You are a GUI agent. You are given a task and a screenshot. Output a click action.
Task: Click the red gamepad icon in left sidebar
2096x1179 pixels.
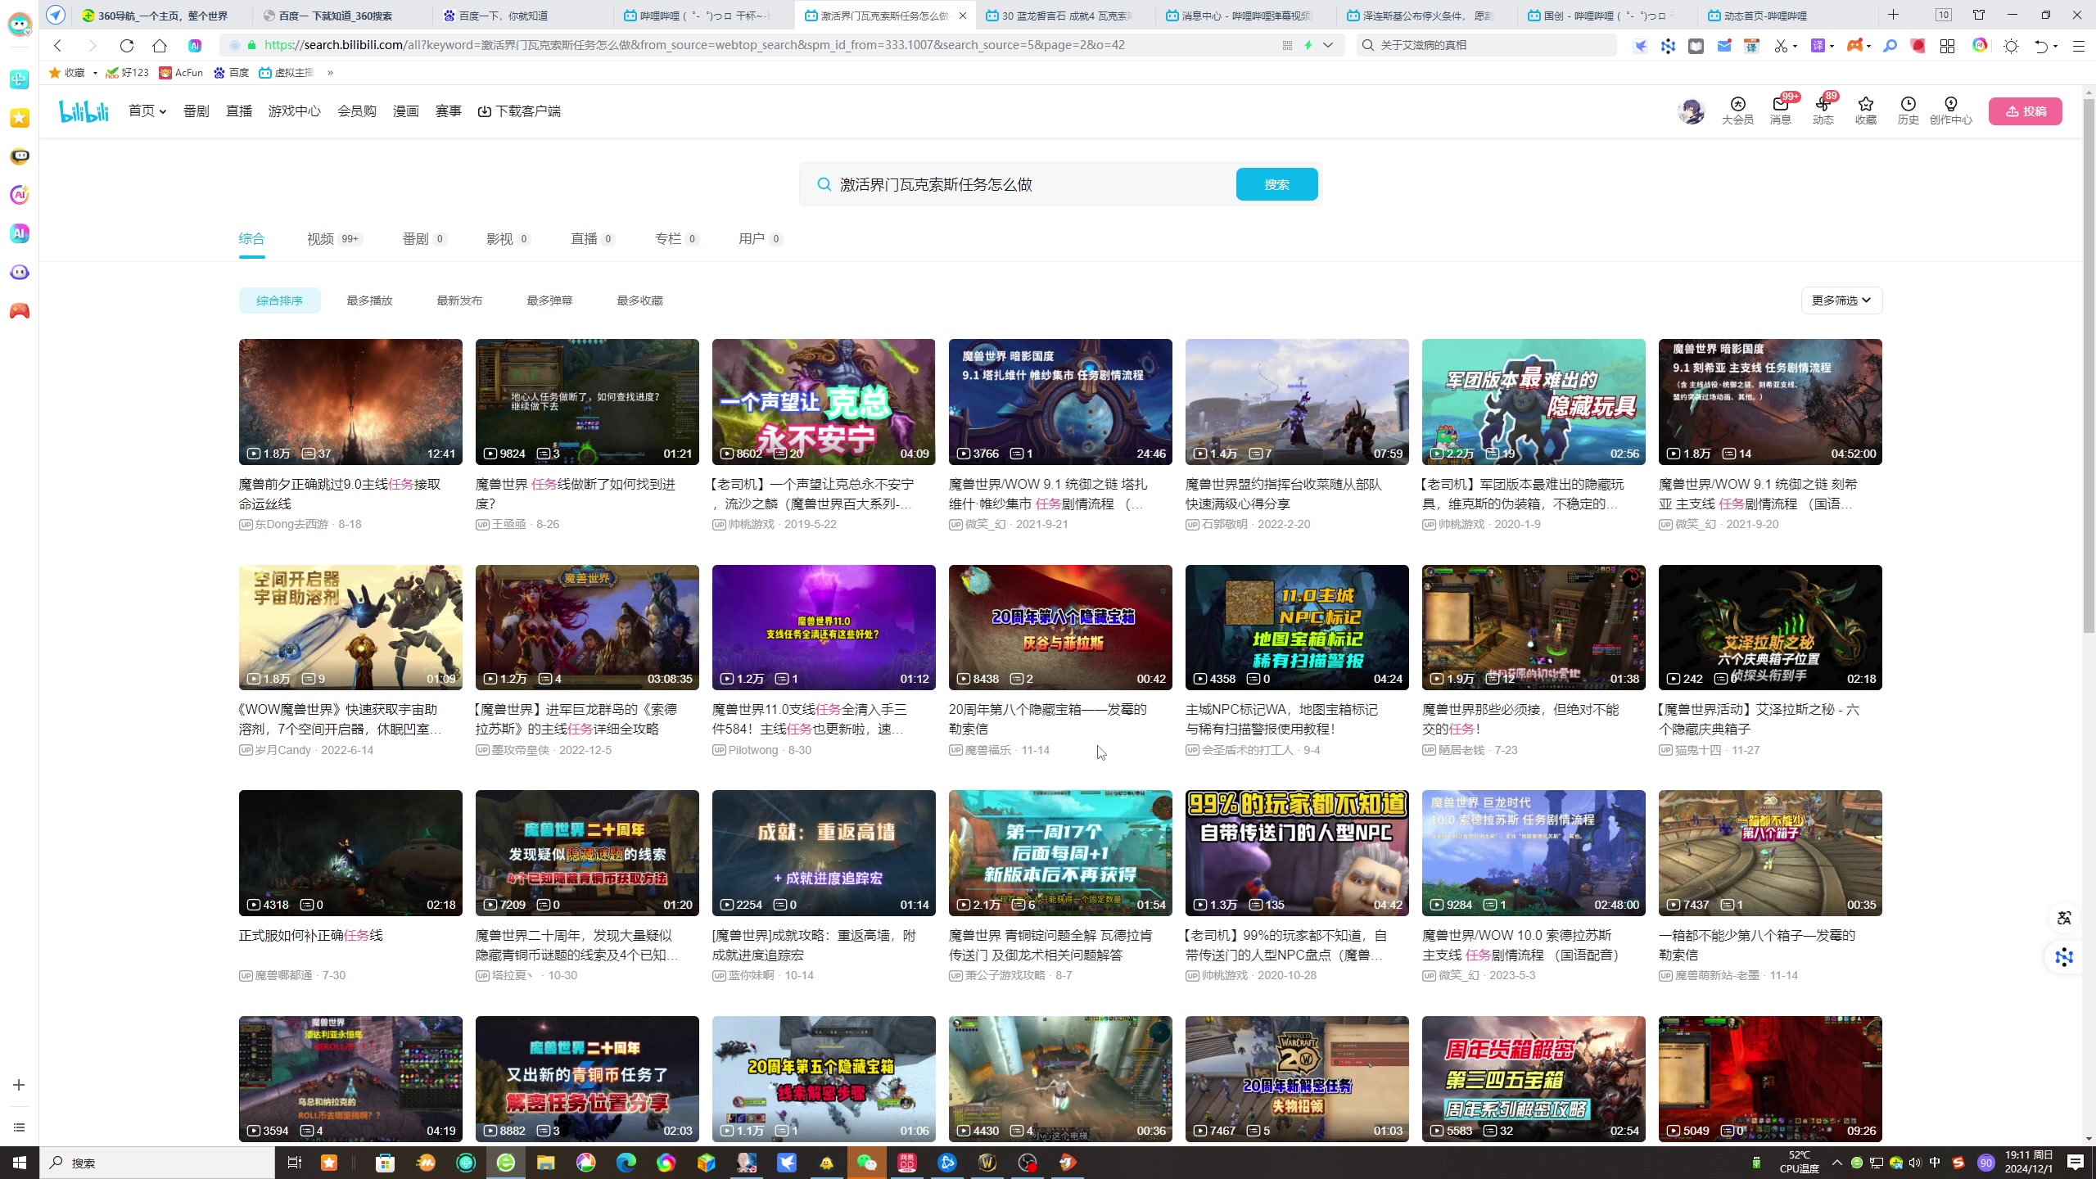click(20, 311)
